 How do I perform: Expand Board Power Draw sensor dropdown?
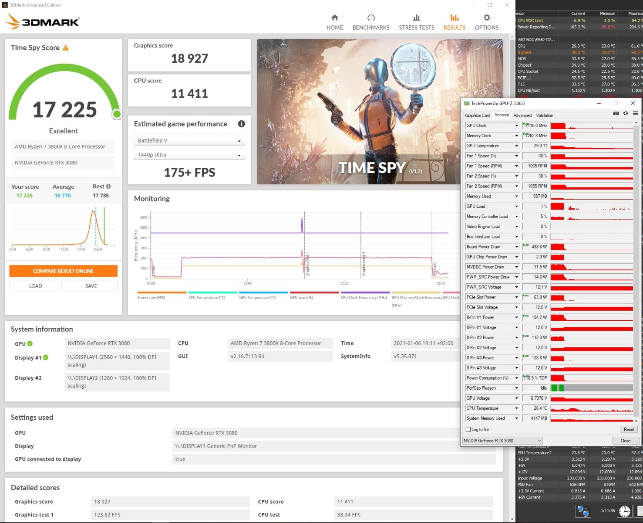click(x=517, y=247)
